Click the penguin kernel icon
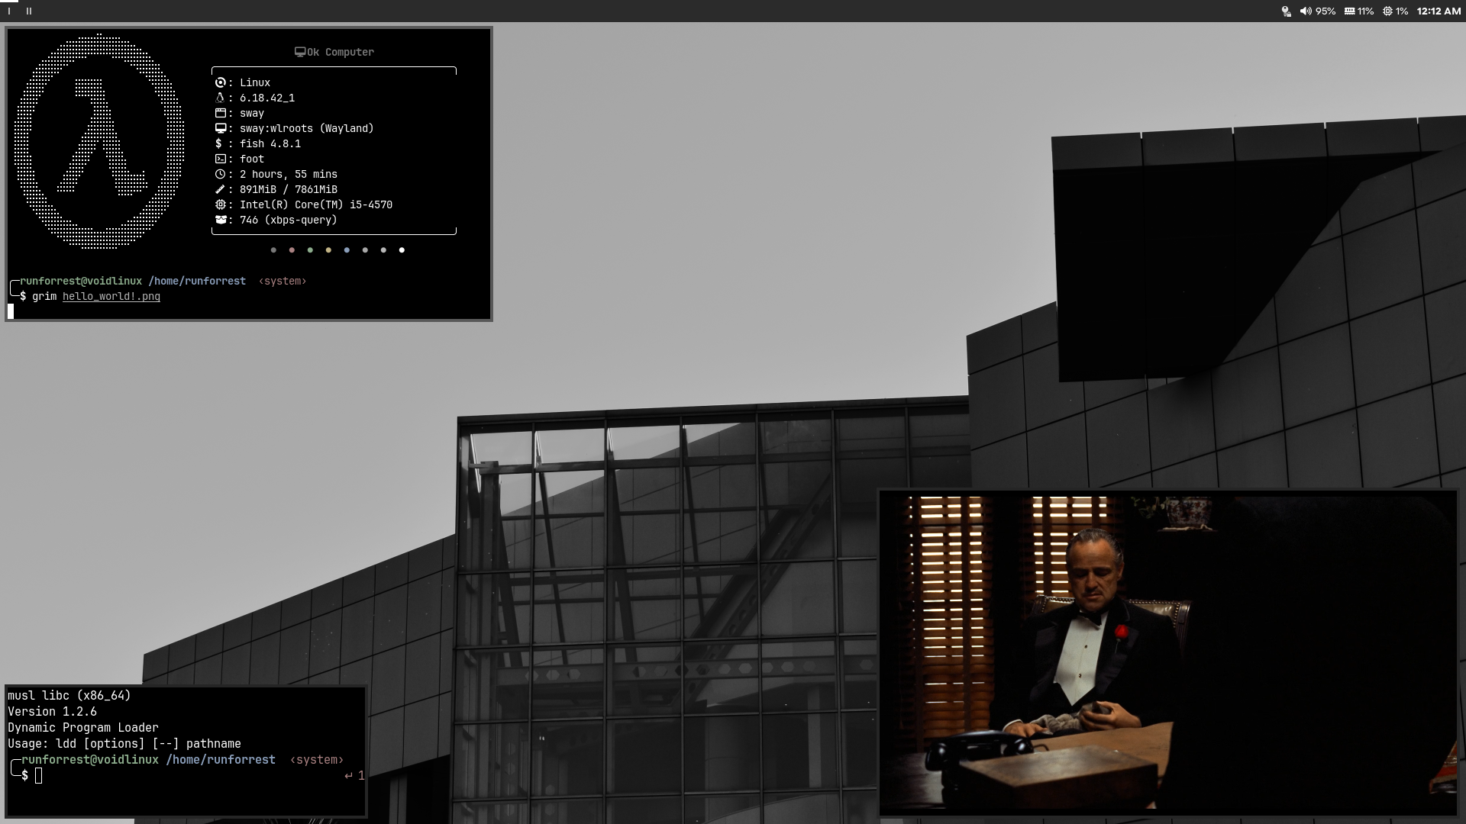The image size is (1466, 824). [x=220, y=98]
